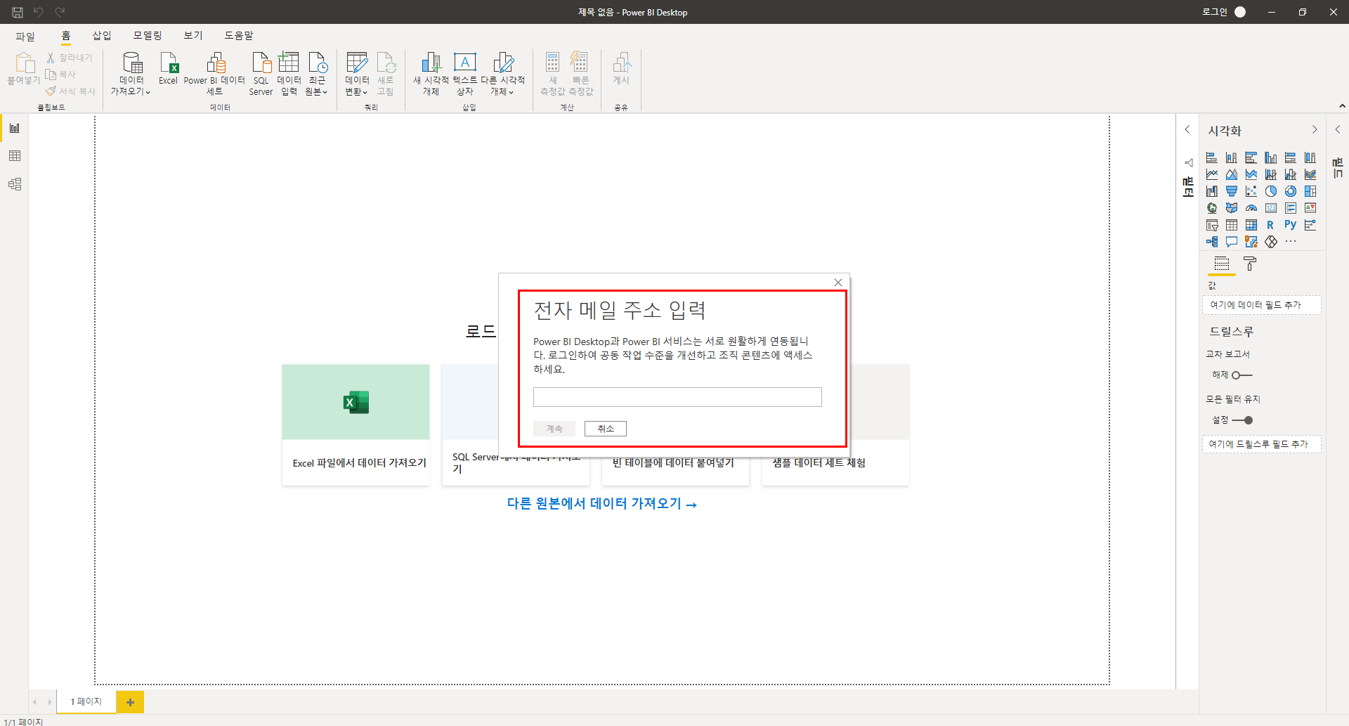This screenshot has height=726, width=1349.
Task: Click the 취소 button in dialog
Action: click(606, 429)
